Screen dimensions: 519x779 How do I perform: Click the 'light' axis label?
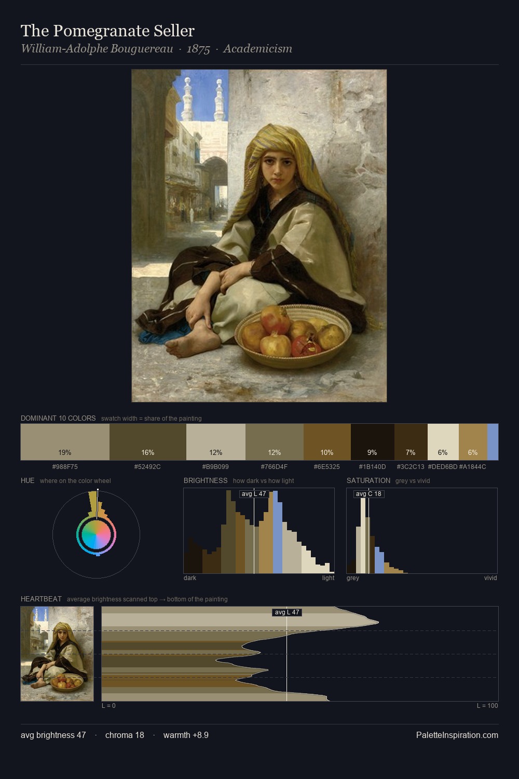point(328,578)
